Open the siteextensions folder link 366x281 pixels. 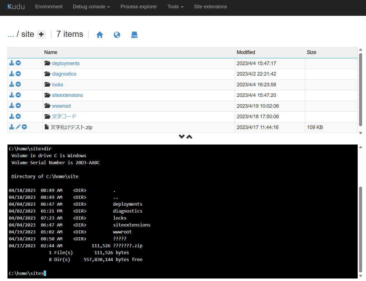point(67,95)
